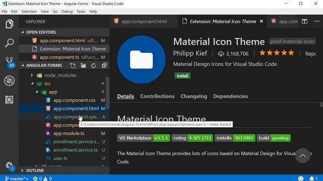
Task: Close the Extension: Material Icon Theme tab
Action: [261, 21]
